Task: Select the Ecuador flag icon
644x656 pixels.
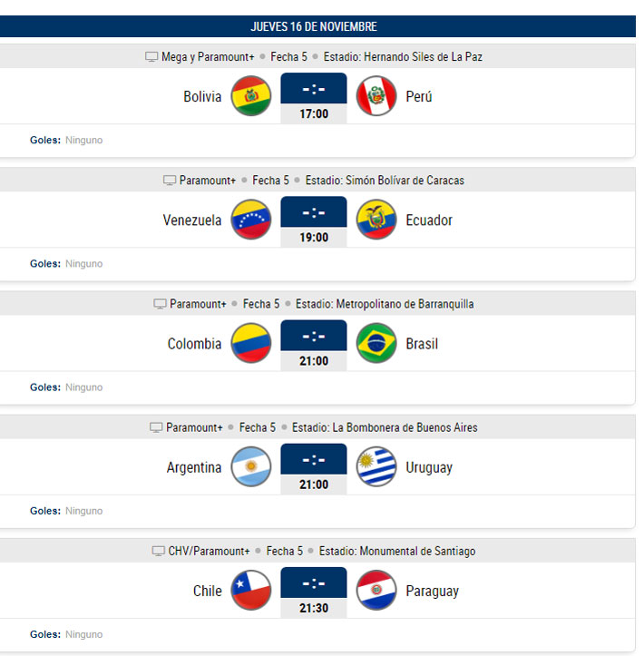Action: (x=376, y=220)
